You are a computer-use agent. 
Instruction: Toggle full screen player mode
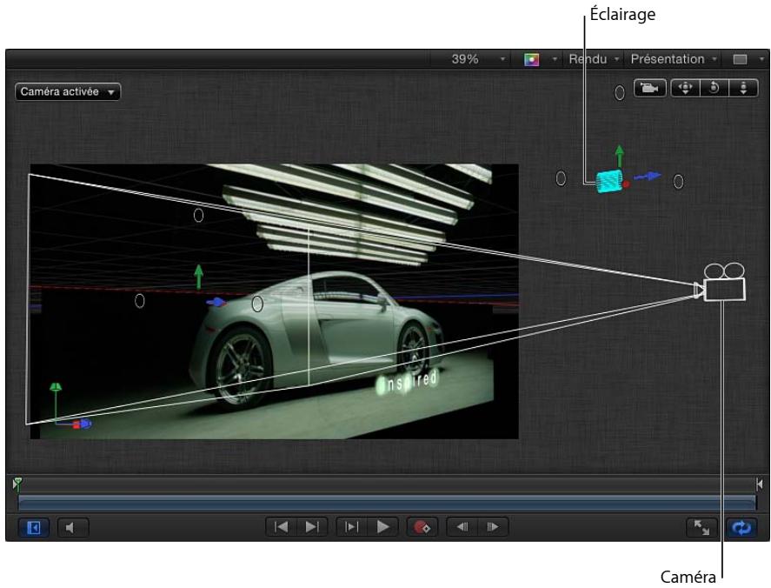[x=701, y=528]
